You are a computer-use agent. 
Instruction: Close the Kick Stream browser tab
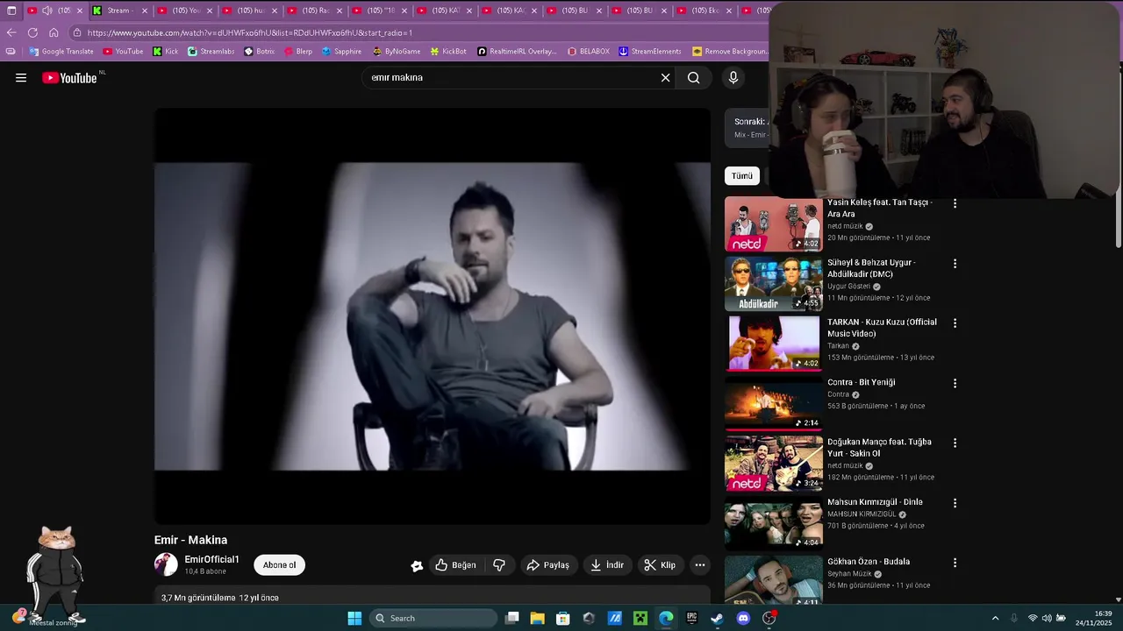(x=144, y=11)
